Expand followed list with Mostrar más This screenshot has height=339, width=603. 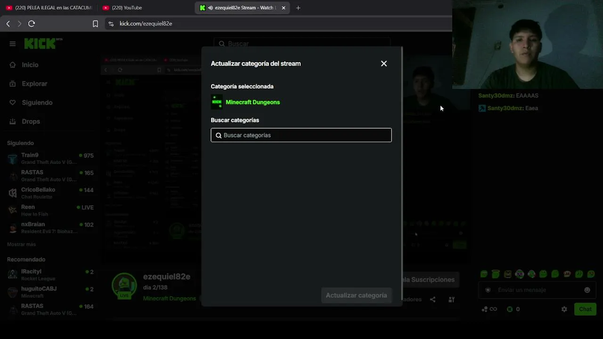[21, 244]
